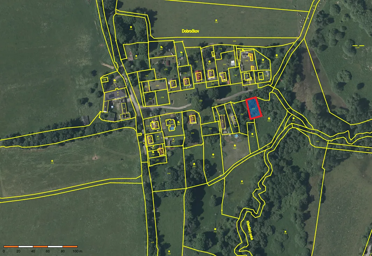This screenshot has width=372, height=256.
Task: Click the 100 m scale bar label
Action: tap(78, 251)
